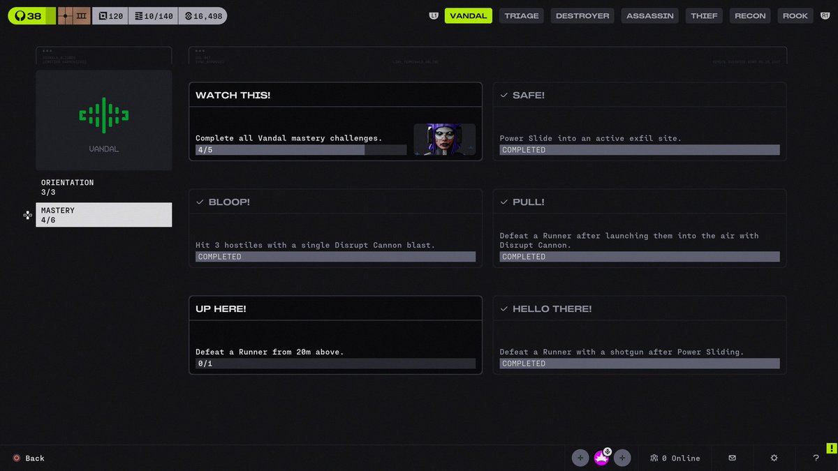
Task: Select the HELLO THERE! challenge title
Action: 552,308
